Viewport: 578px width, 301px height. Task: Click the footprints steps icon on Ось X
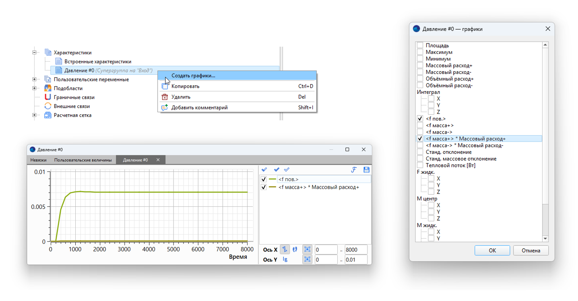[x=295, y=249]
